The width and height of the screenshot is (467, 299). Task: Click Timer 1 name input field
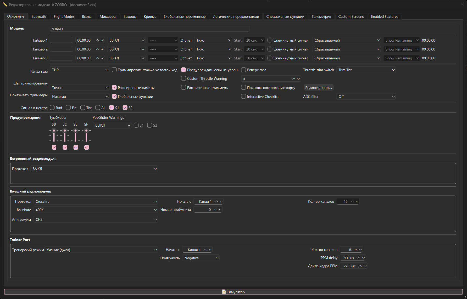(x=61, y=40)
